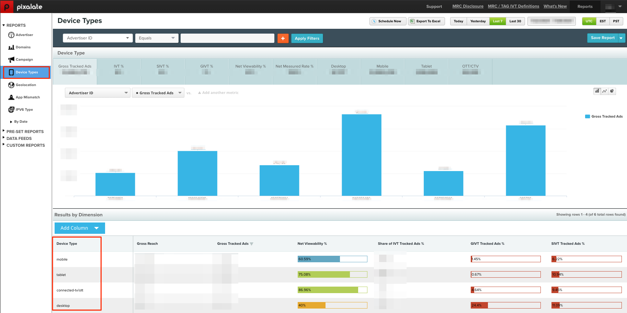Click the orange add filter plus icon
627x313 pixels.
(x=283, y=38)
